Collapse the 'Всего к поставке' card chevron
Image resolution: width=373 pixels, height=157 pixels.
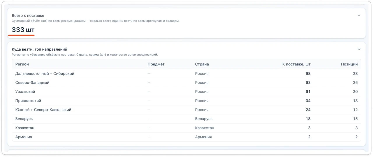coord(359,15)
